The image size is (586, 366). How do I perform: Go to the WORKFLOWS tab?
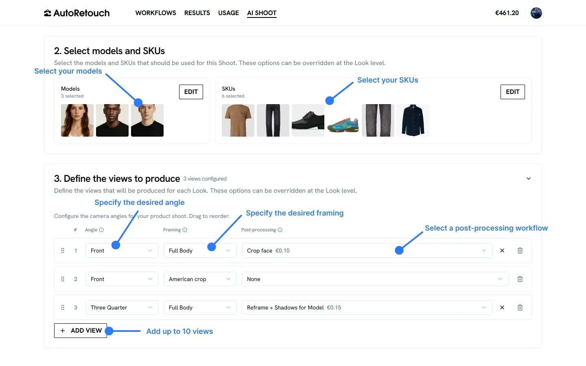coord(156,13)
